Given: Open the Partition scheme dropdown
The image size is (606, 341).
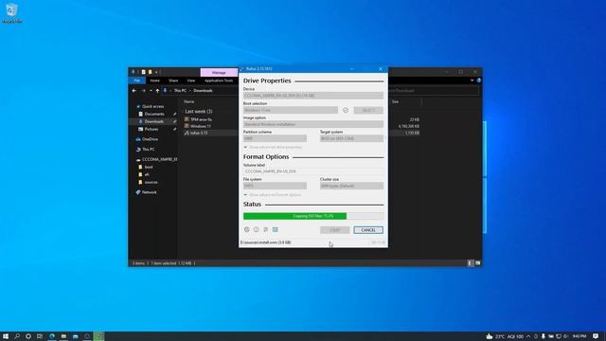Looking at the screenshot, I should [275, 138].
